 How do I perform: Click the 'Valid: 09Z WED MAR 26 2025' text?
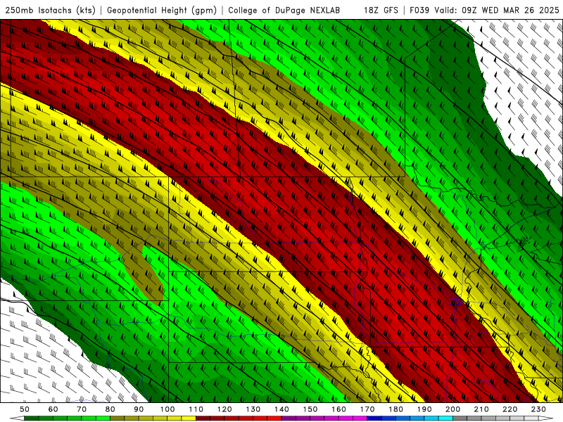(497, 11)
